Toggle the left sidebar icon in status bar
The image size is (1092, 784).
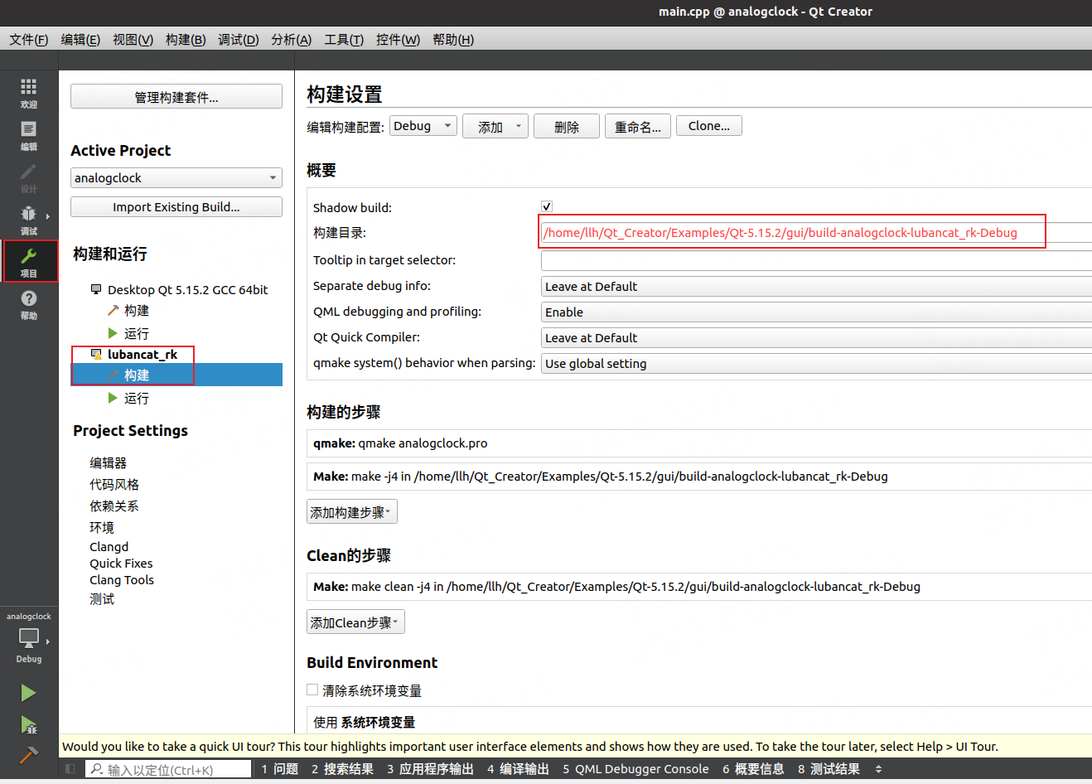[x=70, y=769]
